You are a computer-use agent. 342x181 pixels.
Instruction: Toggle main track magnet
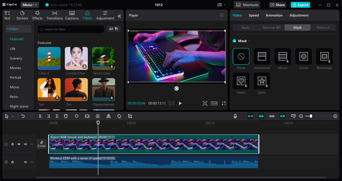click(x=250, y=116)
